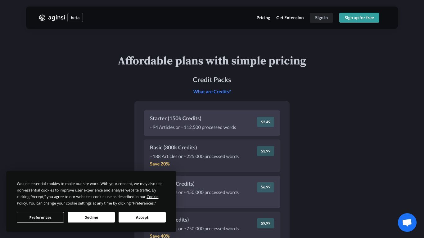This screenshot has height=238, width=424.
Task: Click the aginsi wordmark text
Action: (56, 18)
